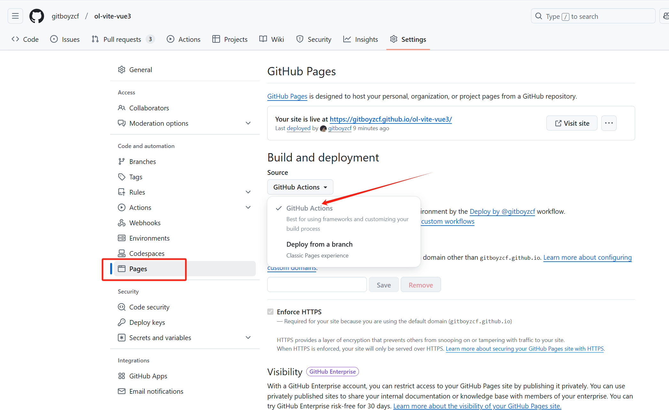The width and height of the screenshot is (669, 410).
Task: Click the Remove custom domain button
Action: click(x=421, y=285)
